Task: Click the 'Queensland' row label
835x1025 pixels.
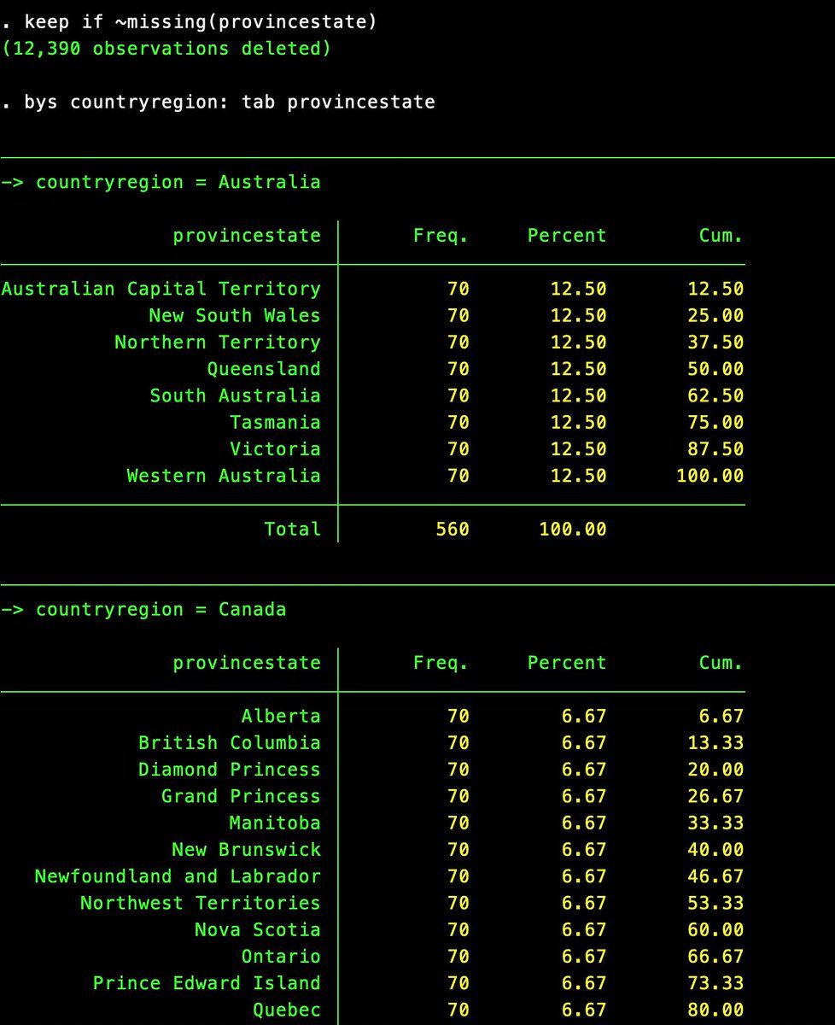Action: click(x=264, y=369)
